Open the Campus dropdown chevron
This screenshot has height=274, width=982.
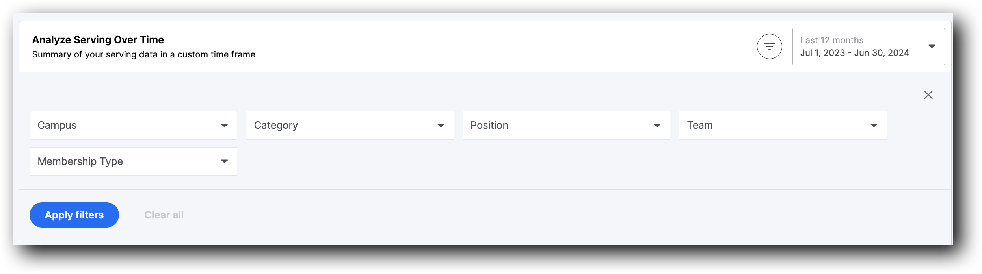[225, 125]
